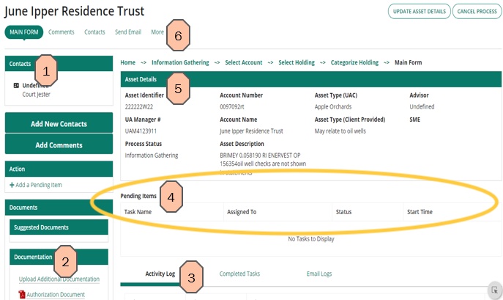Select the Completed Tasks tab

239,274
